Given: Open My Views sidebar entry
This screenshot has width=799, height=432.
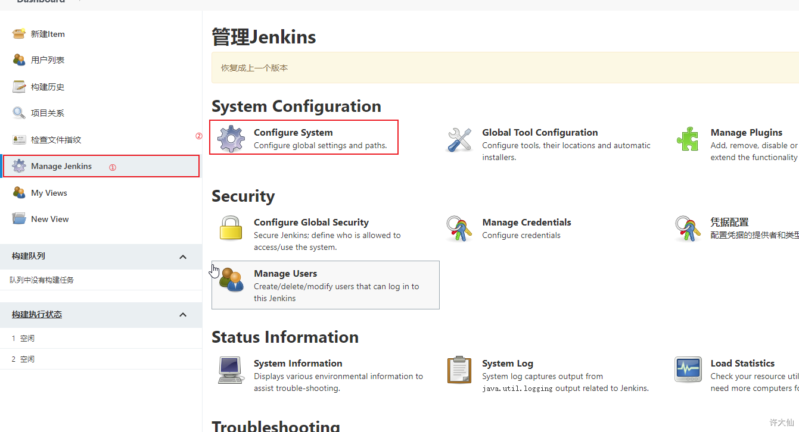Looking at the screenshot, I should pos(49,193).
